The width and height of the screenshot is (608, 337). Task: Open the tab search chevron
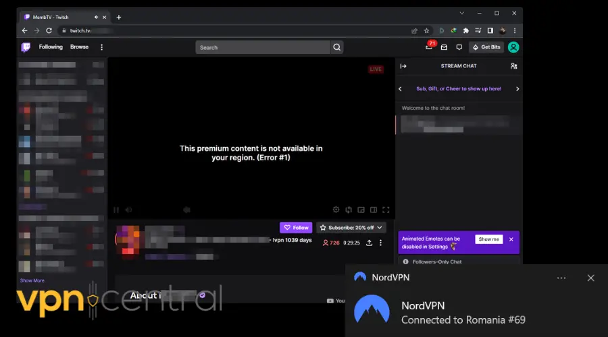[x=462, y=13]
